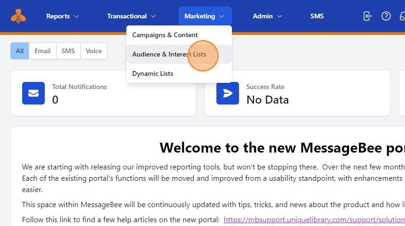
Task: Expand the Reports dropdown menu
Action: click(62, 16)
